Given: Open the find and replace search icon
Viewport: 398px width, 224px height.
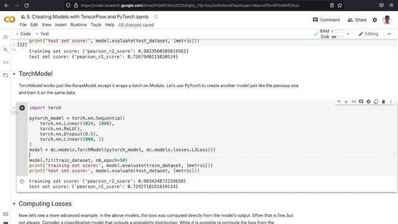Looking at the screenshot, I should (6, 50).
